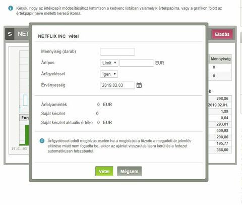
Task: Cancel with the Mégsem button
Action: click(130, 171)
